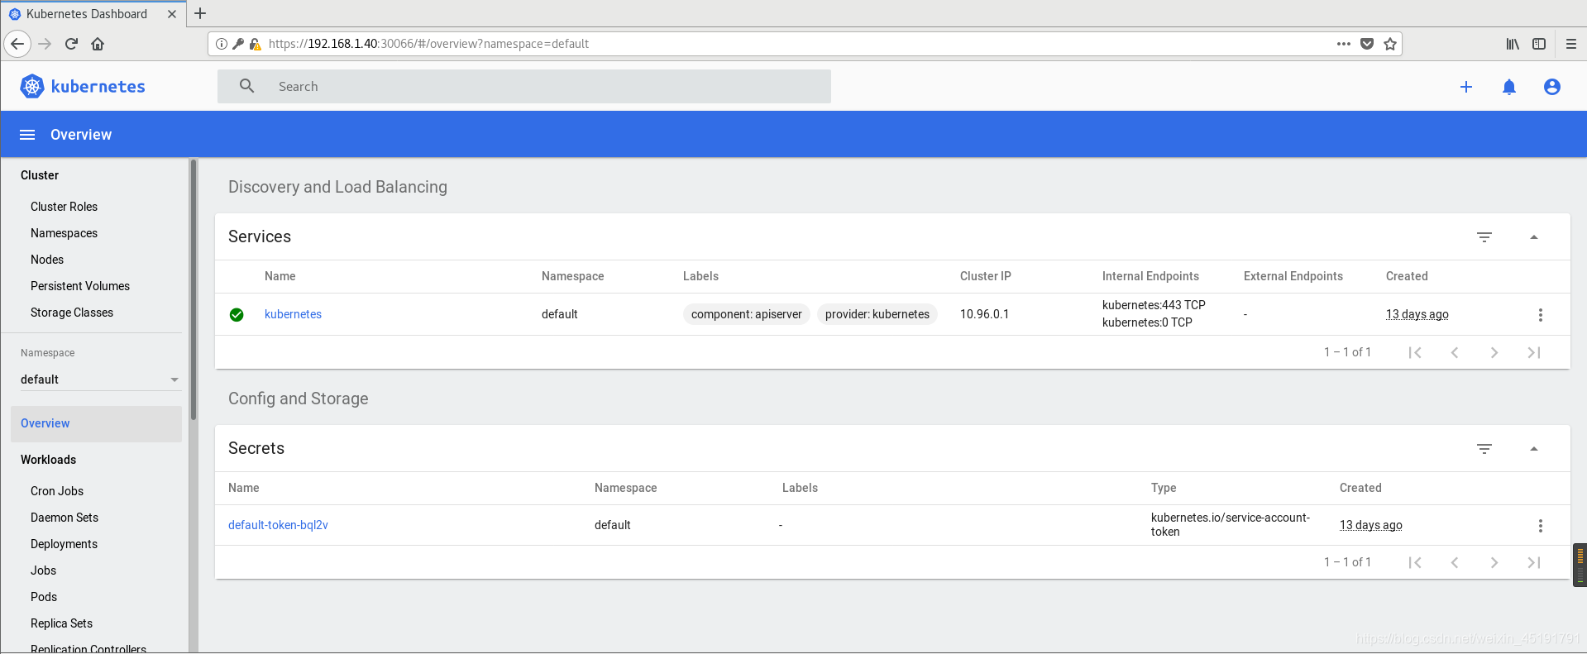Open actions menu for kubernetes service row
The width and height of the screenshot is (1587, 654).
coord(1540,315)
